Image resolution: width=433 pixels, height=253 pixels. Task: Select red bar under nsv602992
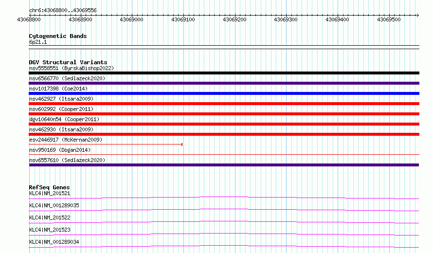coord(224,114)
